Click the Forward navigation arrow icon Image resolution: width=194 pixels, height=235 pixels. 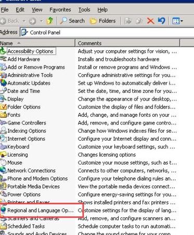(x=32, y=21)
